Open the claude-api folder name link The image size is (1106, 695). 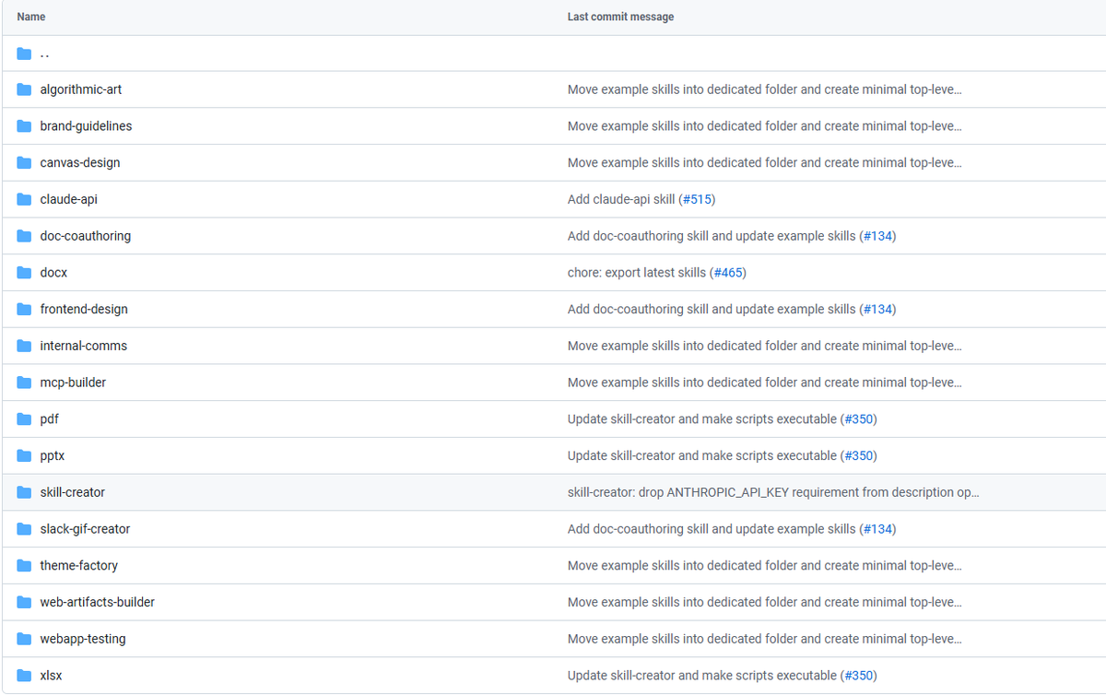point(68,199)
